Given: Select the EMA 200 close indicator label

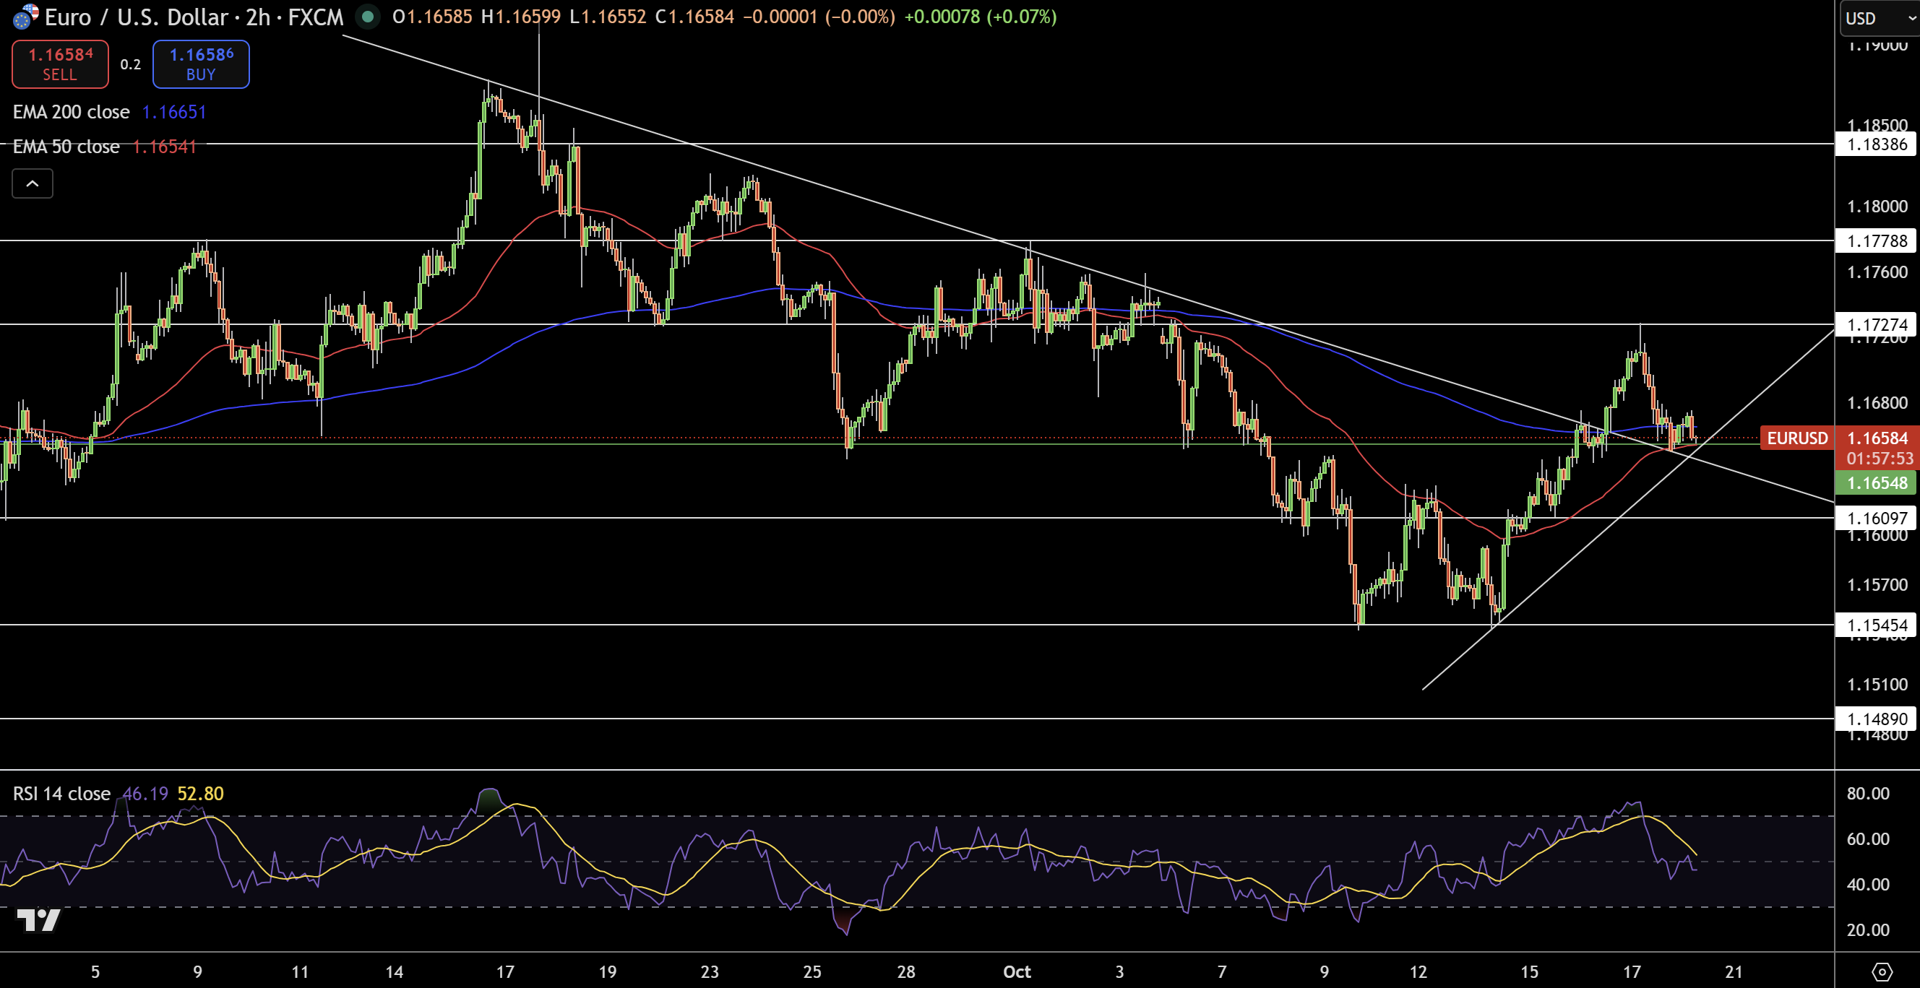Looking at the screenshot, I should [x=71, y=112].
